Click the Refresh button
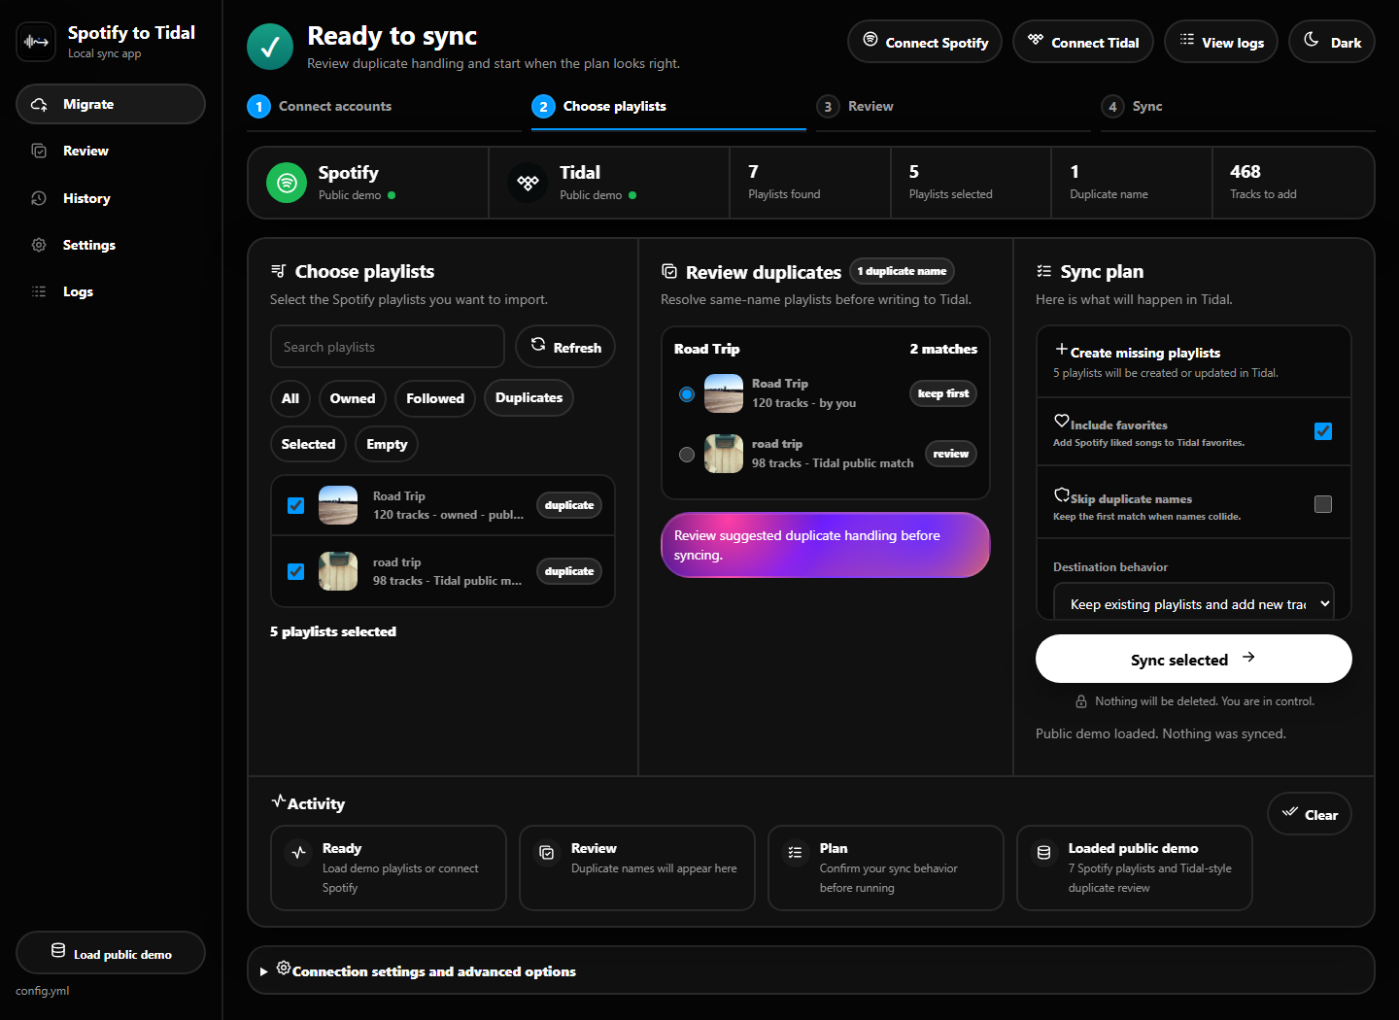1399x1020 pixels. click(565, 347)
